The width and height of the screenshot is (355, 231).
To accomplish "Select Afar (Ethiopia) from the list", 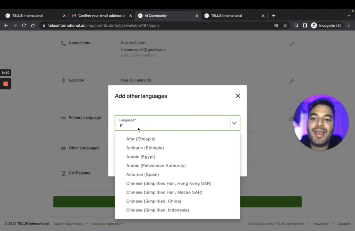I will point(141,139).
